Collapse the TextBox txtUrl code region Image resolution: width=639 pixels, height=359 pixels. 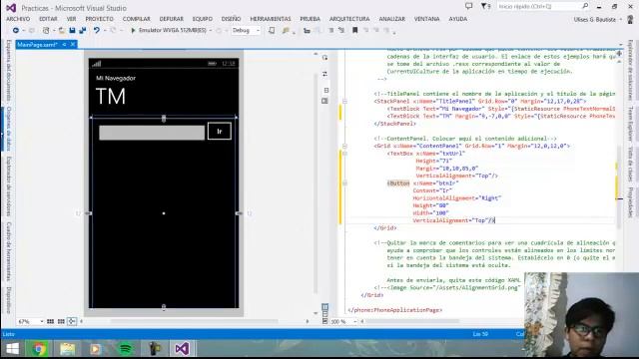point(344,154)
